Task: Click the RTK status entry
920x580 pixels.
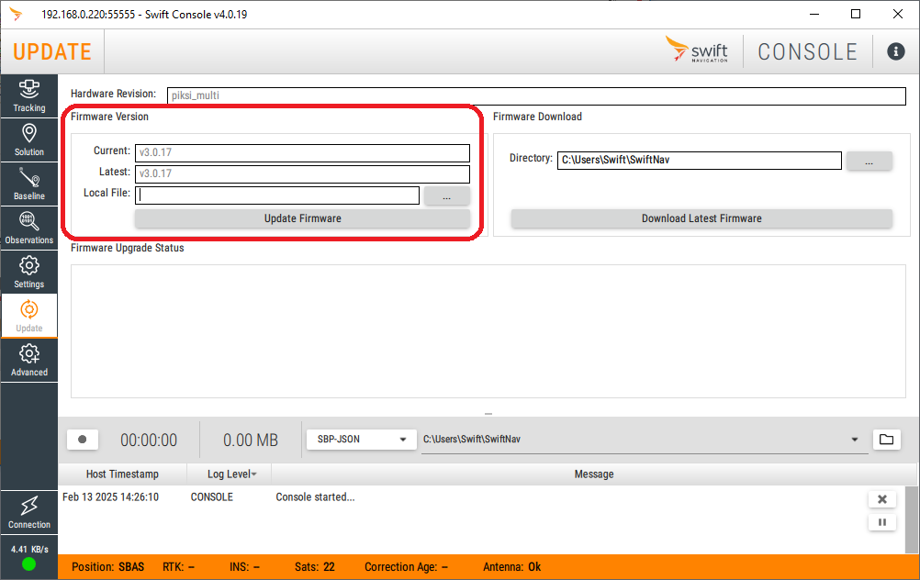Action: [x=178, y=567]
